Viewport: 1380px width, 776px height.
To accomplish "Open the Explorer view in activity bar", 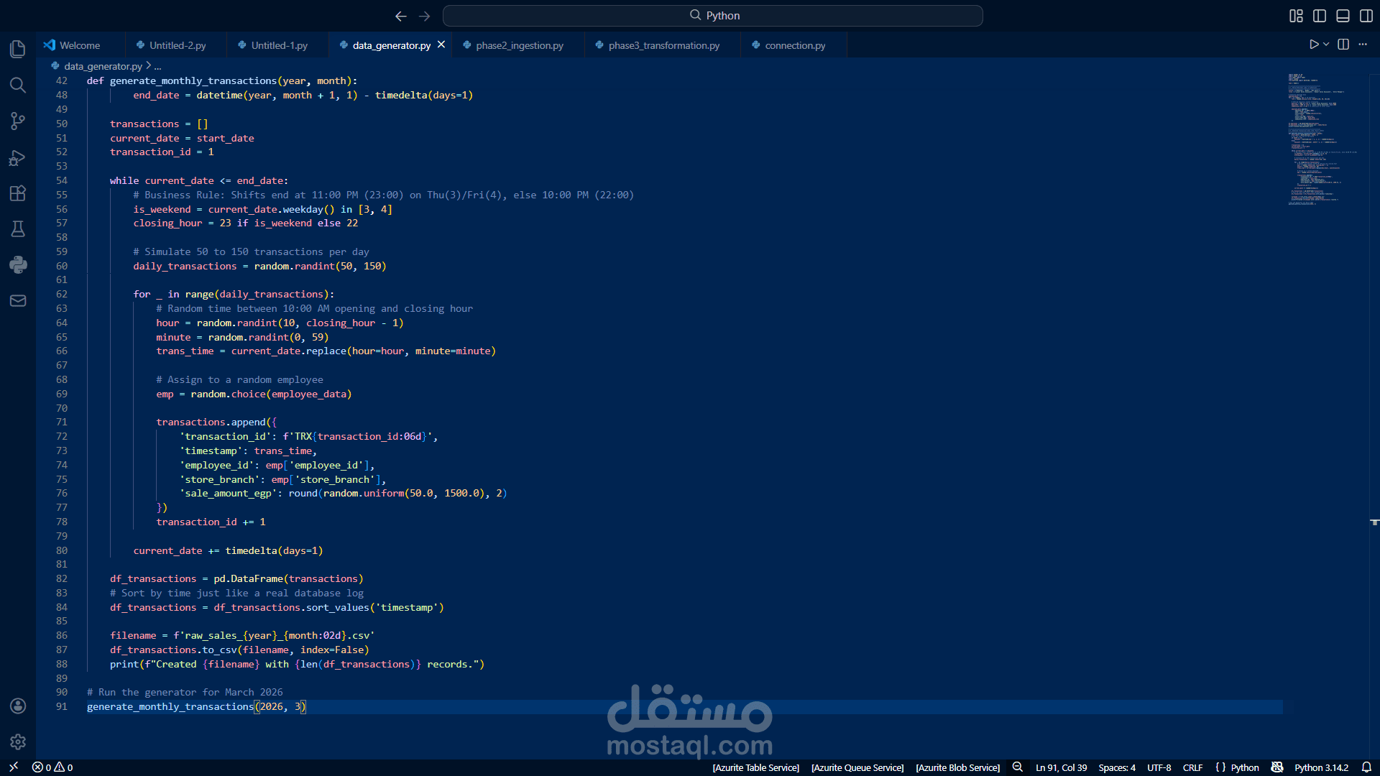I will (x=18, y=49).
